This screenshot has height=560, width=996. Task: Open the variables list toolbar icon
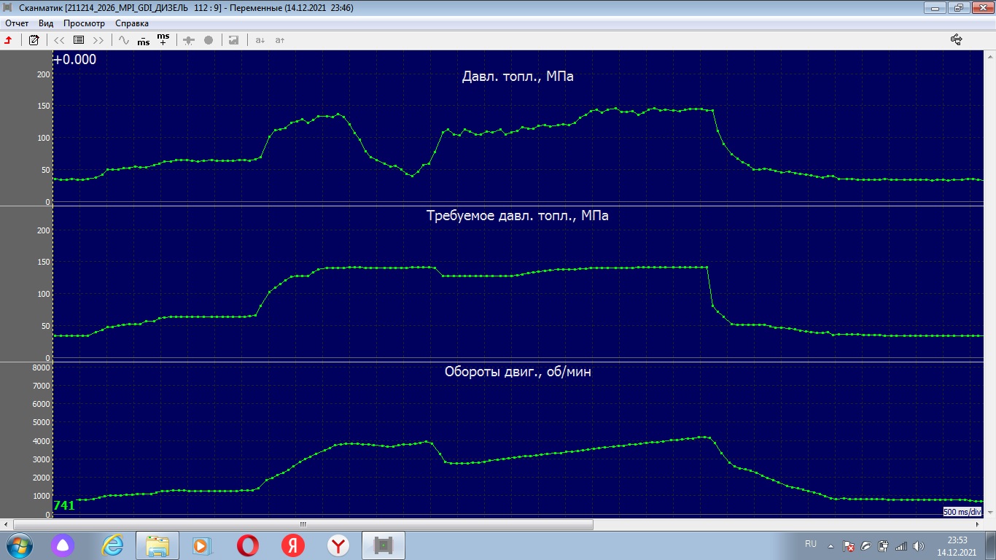click(79, 40)
